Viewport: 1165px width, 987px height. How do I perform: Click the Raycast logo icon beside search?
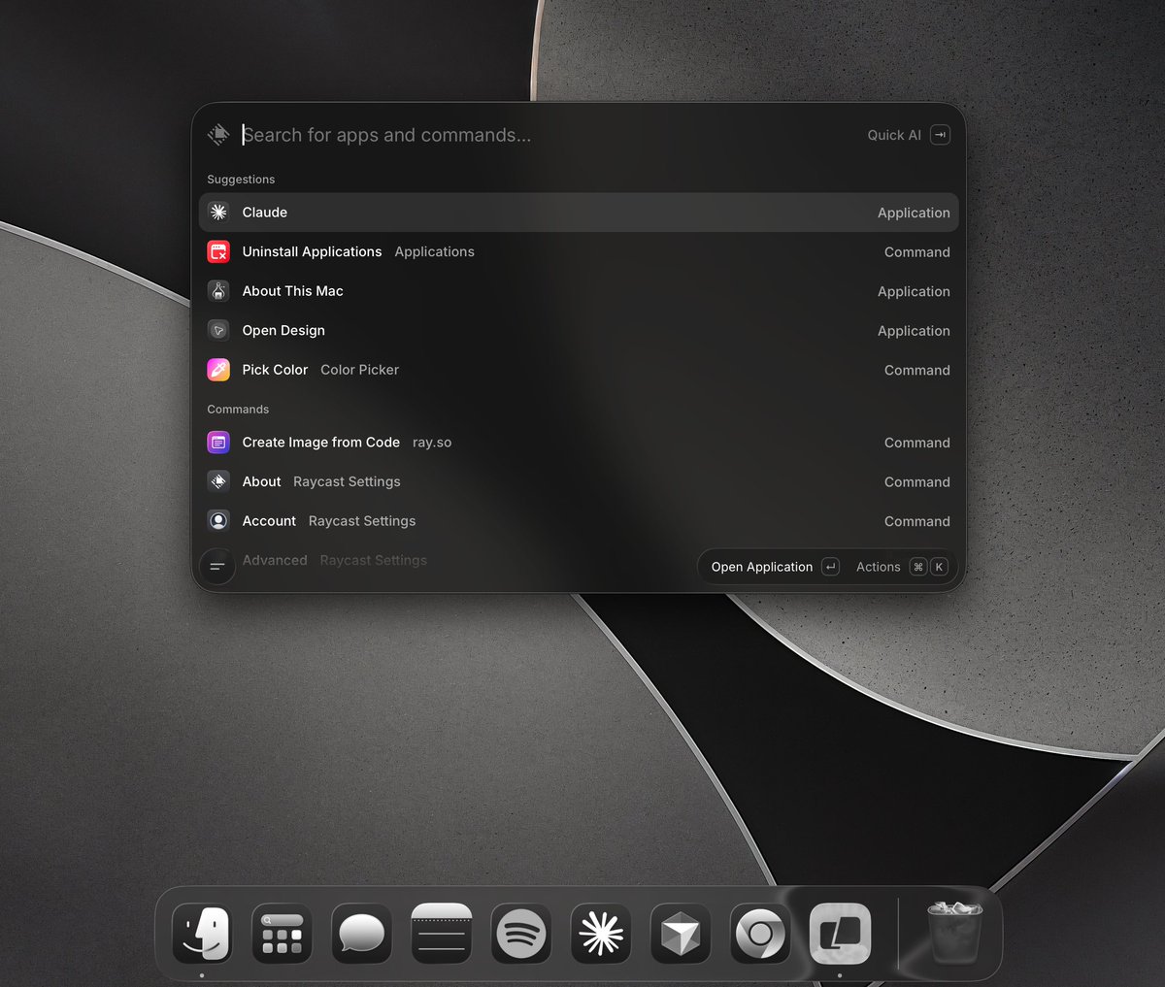click(x=218, y=134)
